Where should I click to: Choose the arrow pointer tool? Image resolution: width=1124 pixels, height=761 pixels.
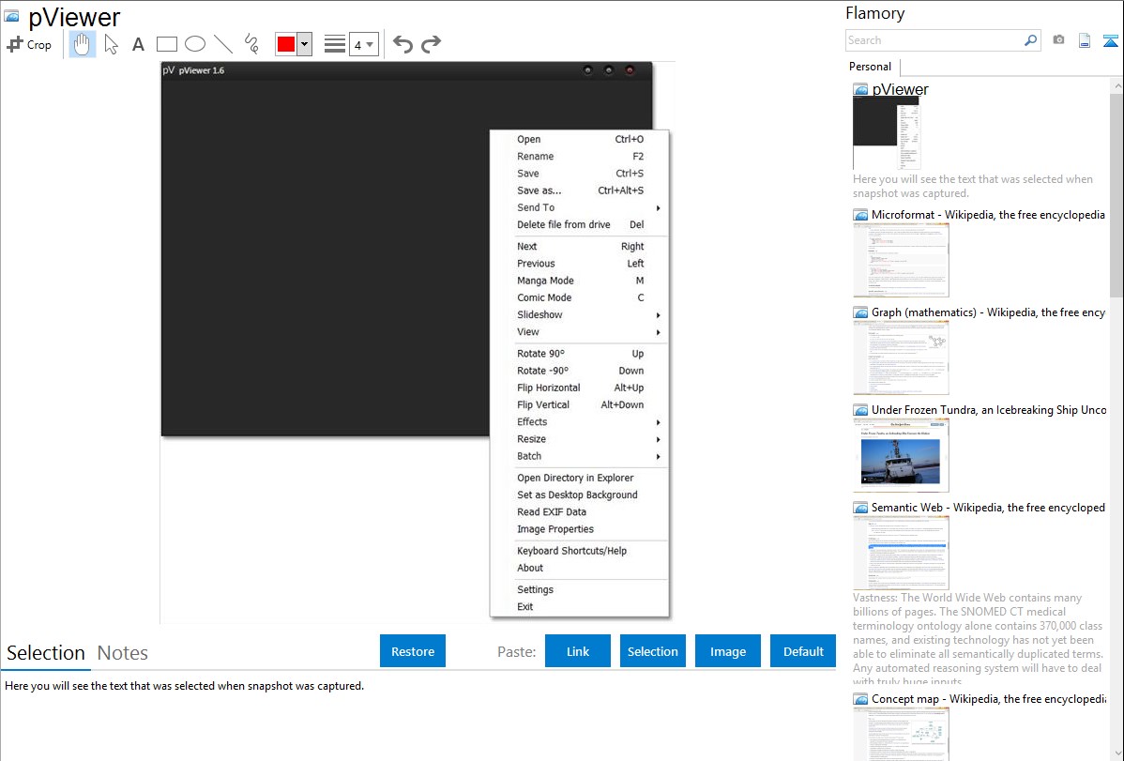pyautogui.click(x=111, y=44)
